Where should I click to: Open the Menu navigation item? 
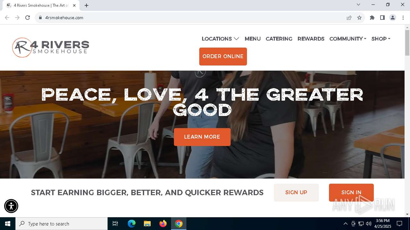click(253, 39)
